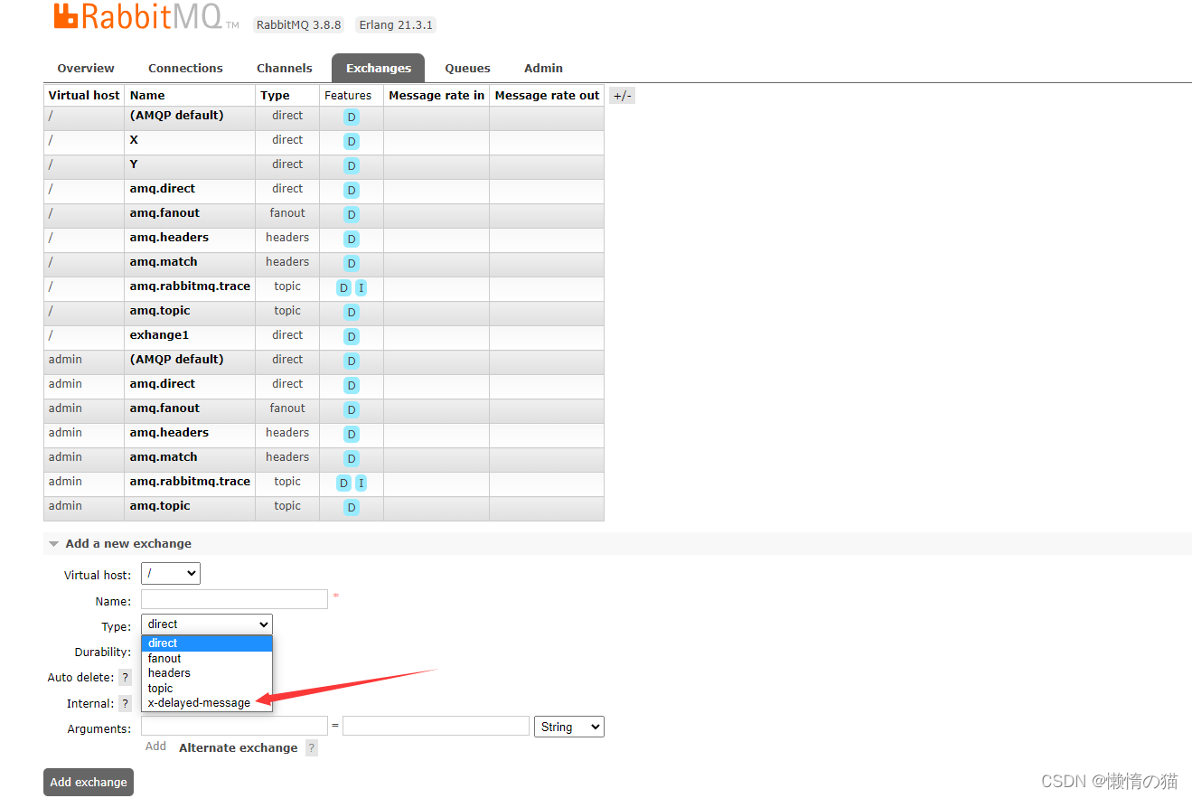
Task: Click the +/- column selector button
Action: pos(622,95)
